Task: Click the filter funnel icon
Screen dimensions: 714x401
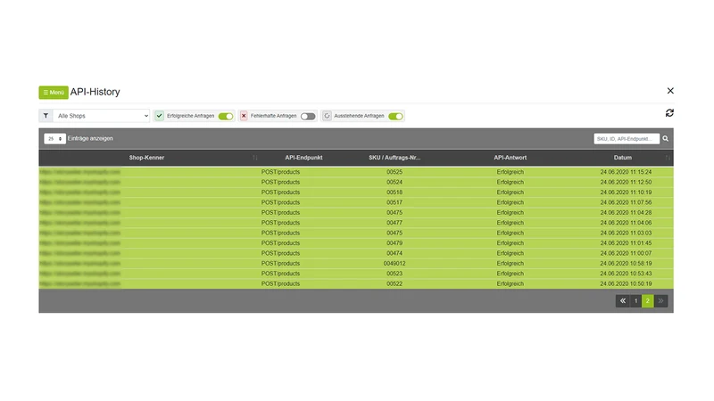Action: 46,116
